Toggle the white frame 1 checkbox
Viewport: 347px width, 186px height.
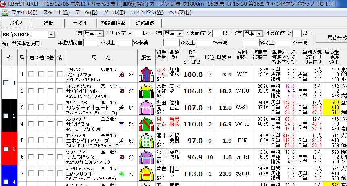point(6,83)
